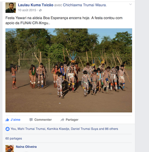Click the Commenter button

pos(40,120)
